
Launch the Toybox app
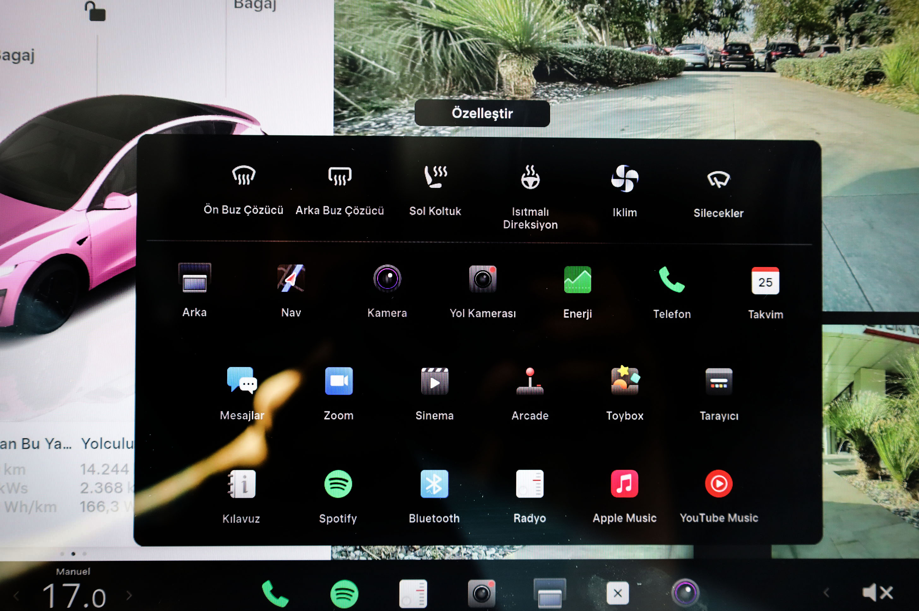click(625, 381)
